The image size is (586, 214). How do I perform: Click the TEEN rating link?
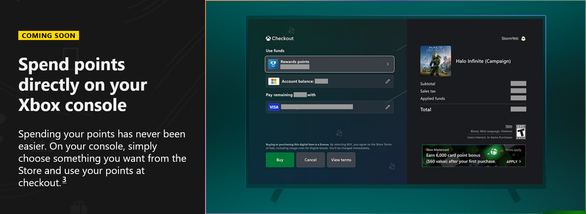click(509, 127)
